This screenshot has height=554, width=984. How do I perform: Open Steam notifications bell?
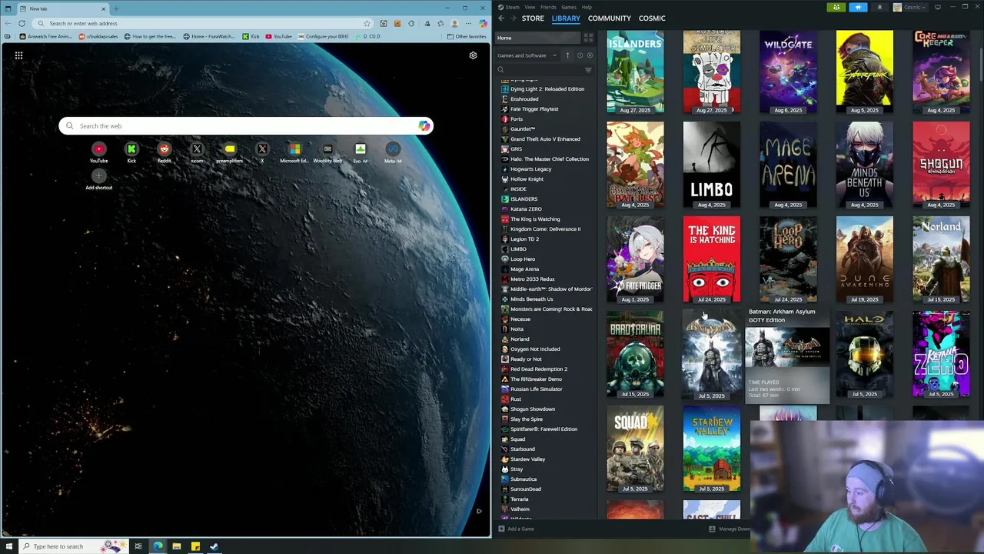(879, 8)
